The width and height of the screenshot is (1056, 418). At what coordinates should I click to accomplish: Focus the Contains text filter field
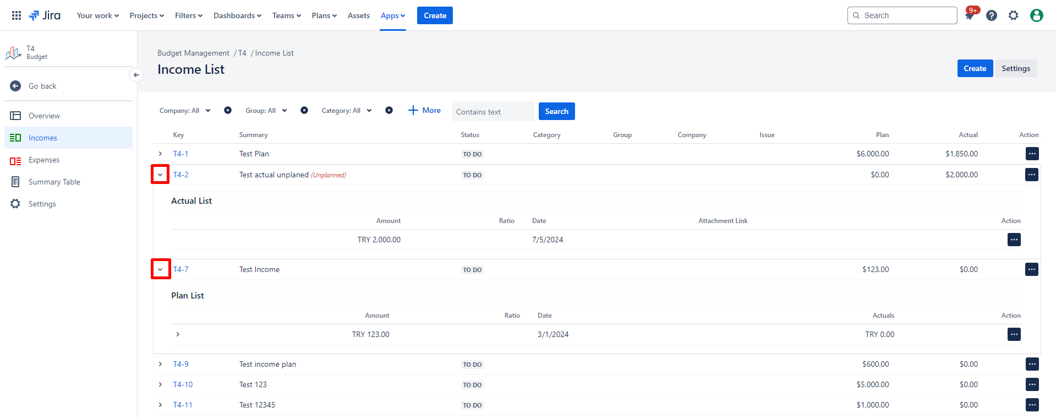493,111
